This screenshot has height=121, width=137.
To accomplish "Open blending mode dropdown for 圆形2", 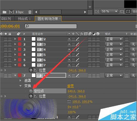I will click(114, 39).
